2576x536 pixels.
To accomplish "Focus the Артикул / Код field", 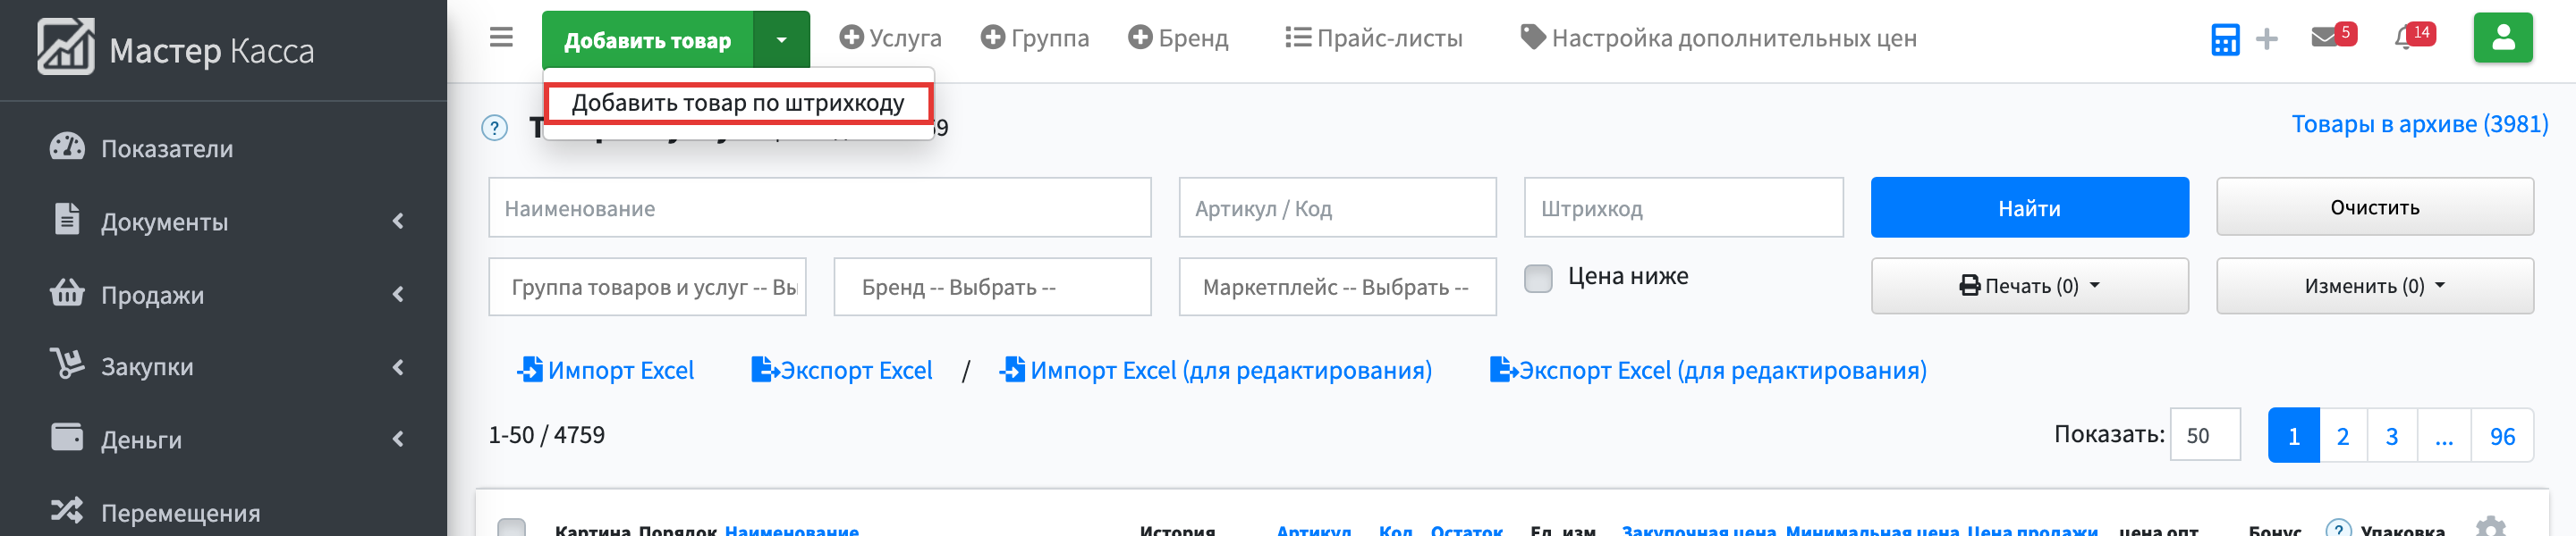I will [x=1338, y=207].
